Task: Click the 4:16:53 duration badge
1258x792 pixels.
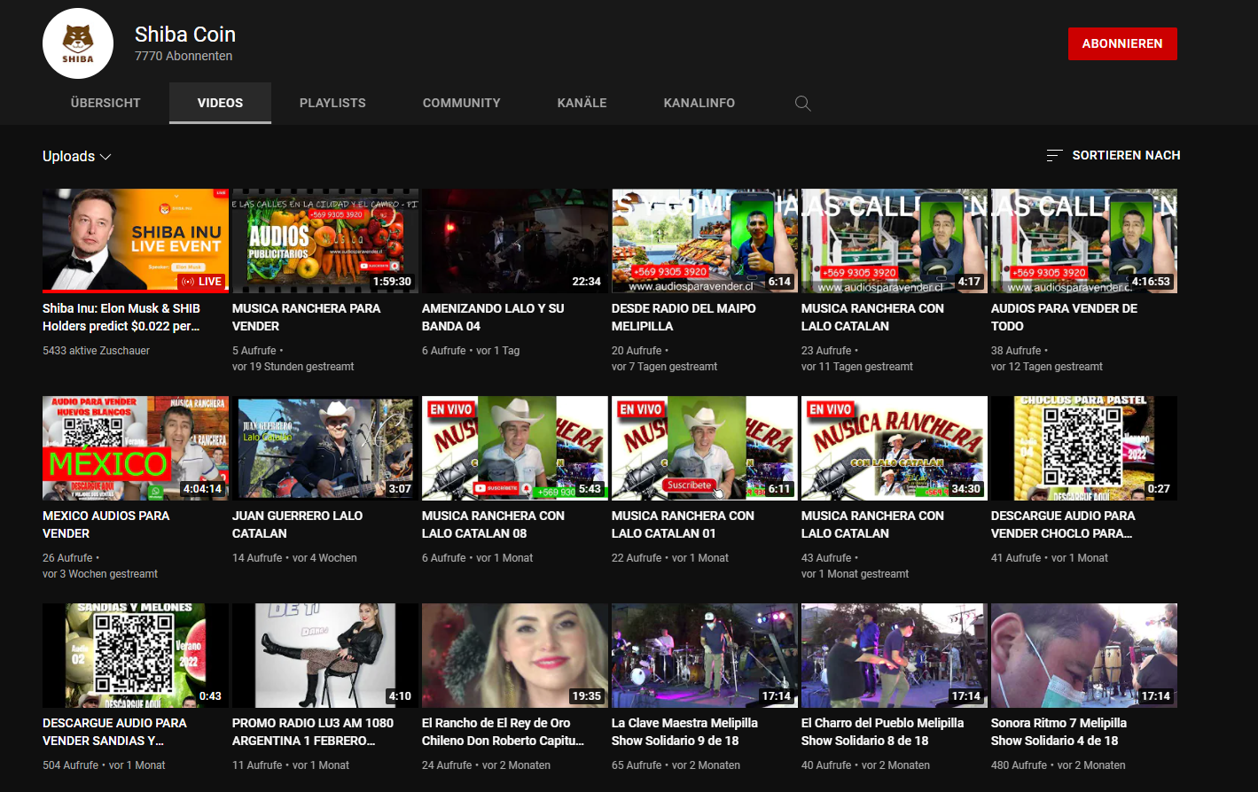Action: click(1151, 282)
